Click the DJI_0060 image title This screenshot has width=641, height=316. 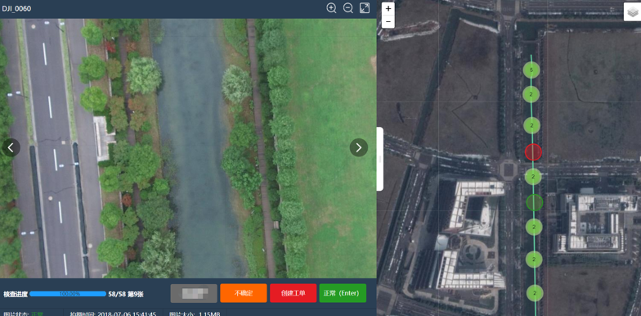point(16,8)
